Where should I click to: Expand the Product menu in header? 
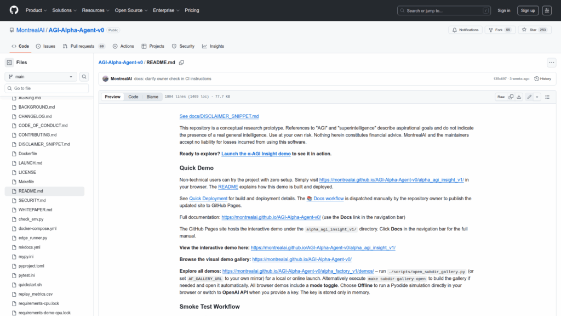click(36, 10)
